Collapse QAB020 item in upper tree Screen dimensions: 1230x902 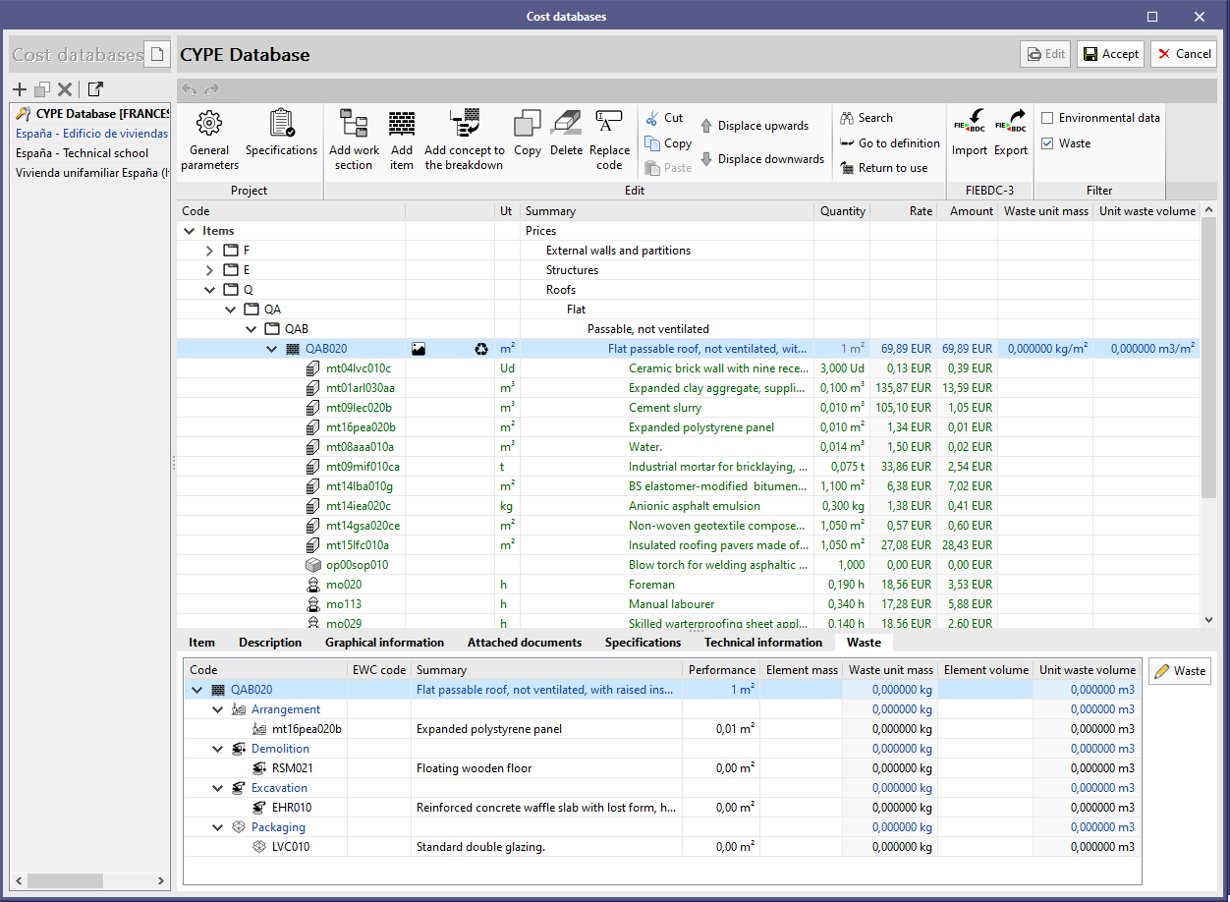(x=271, y=349)
